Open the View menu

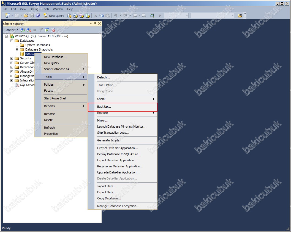coord(23,9)
